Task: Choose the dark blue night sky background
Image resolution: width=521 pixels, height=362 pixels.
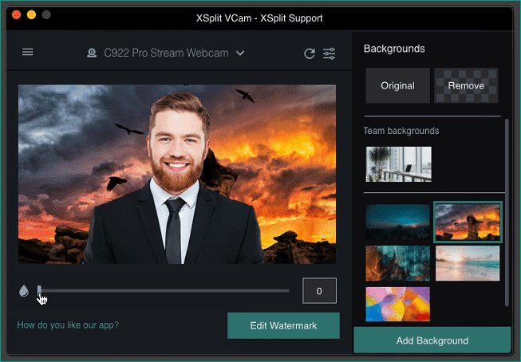Action: coord(397,222)
